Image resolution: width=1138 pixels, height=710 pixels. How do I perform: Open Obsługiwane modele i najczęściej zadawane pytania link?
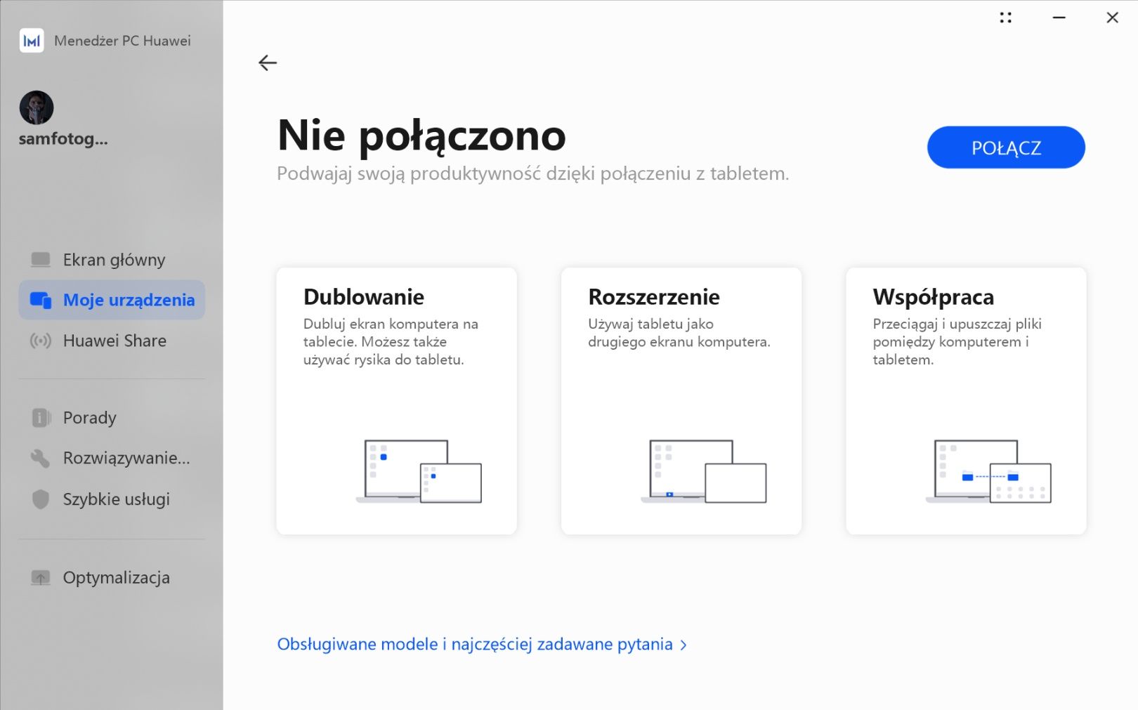475,644
